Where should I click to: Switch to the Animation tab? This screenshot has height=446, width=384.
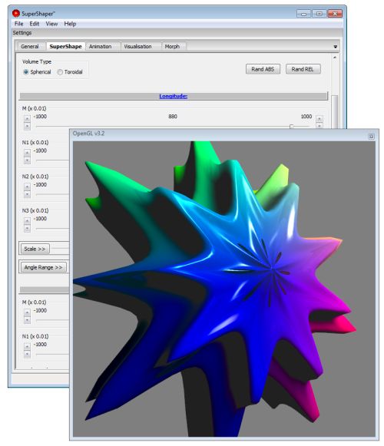coord(100,46)
